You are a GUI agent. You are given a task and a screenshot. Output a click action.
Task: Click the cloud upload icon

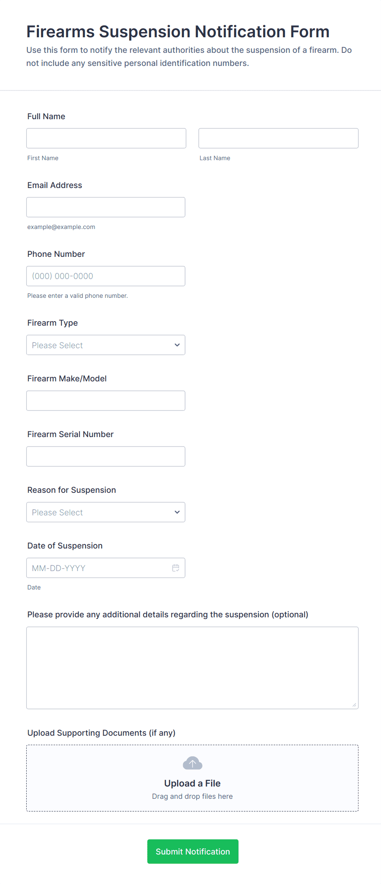193,763
